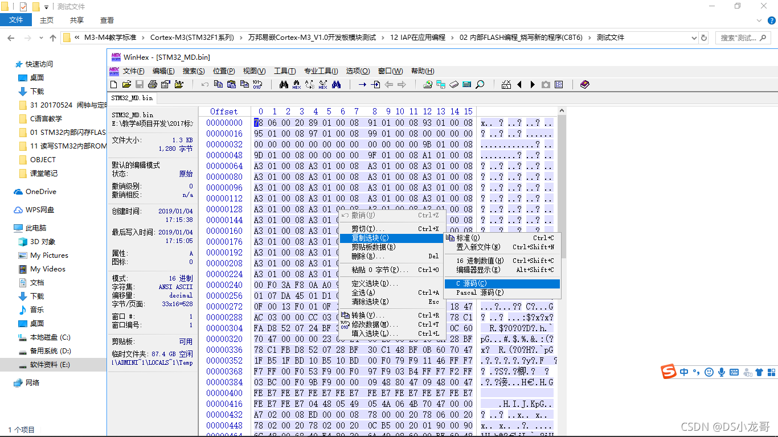This screenshot has height=437, width=778.
Task: Click the camera snapshot icon
Action: 546,84
